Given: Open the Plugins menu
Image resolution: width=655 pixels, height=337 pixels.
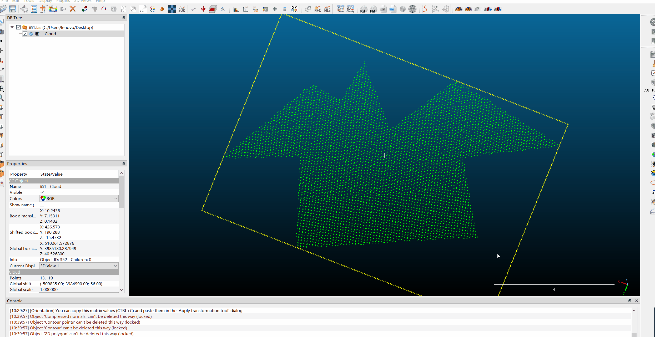Looking at the screenshot, I should coord(63,1).
